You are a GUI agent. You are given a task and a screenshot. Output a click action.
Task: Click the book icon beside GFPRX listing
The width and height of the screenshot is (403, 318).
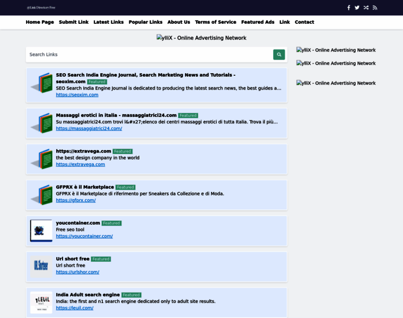point(42,195)
